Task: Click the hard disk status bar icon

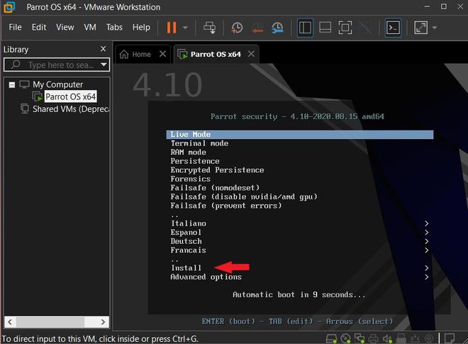Action: point(331,338)
